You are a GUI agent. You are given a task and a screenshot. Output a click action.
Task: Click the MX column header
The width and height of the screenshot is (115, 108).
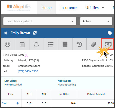44,94
